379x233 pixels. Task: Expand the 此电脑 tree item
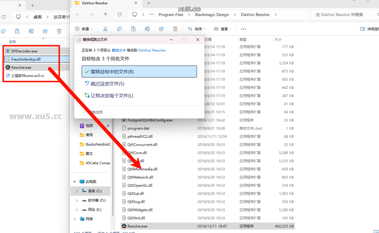point(74,181)
